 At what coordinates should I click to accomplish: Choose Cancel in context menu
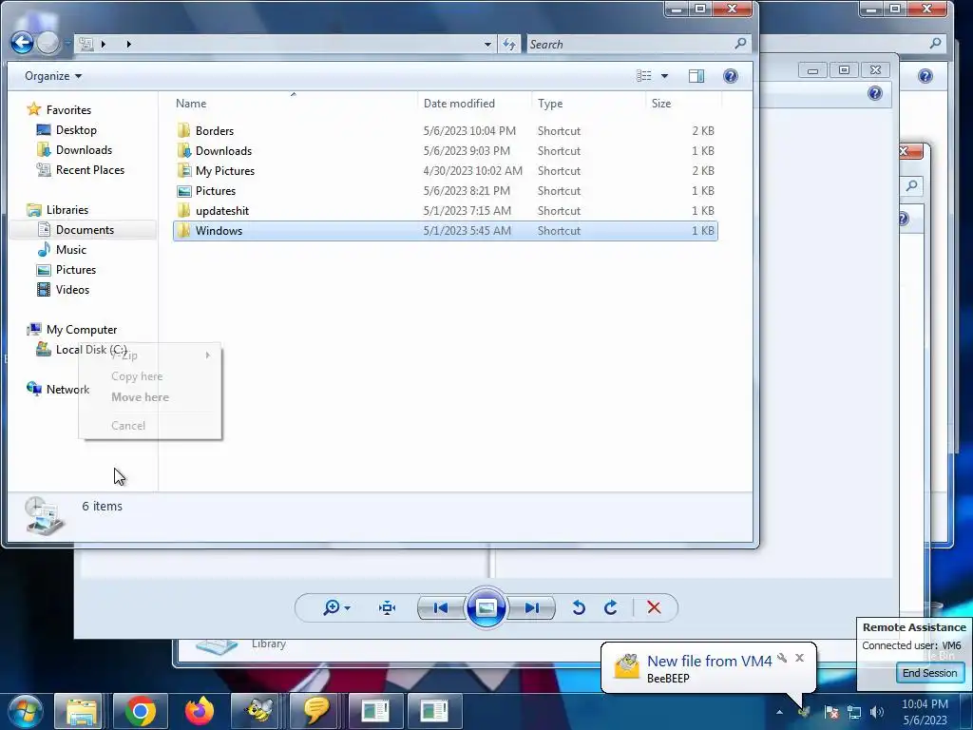[x=149, y=426]
